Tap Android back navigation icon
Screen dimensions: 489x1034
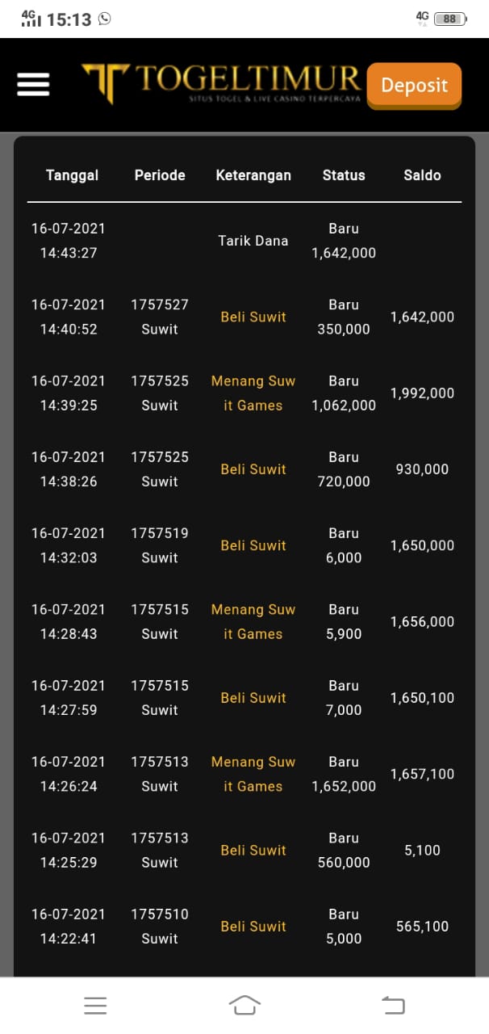393,1005
